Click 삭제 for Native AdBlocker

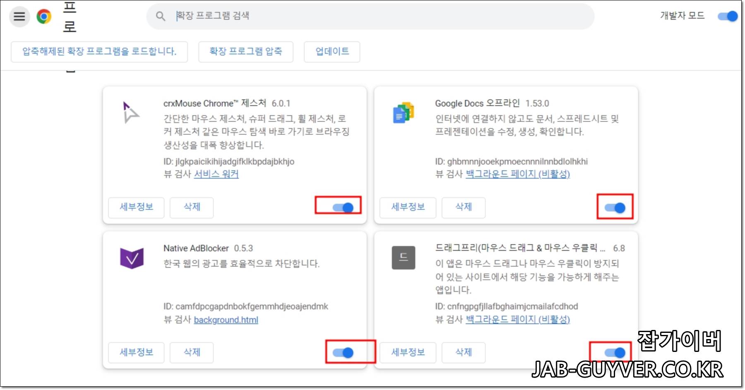[x=192, y=352]
